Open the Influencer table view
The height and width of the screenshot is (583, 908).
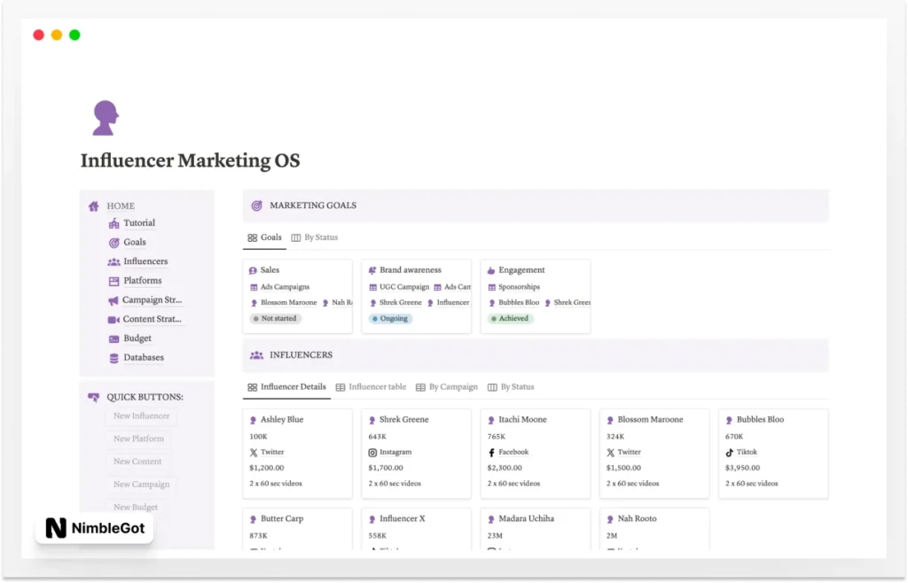[372, 386]
